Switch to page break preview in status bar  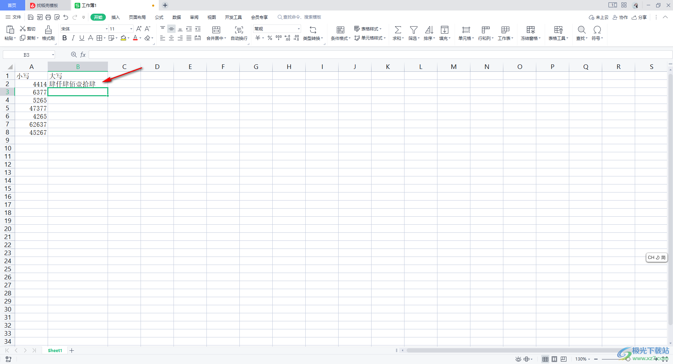pyautogui.click(x=564, y=359)
